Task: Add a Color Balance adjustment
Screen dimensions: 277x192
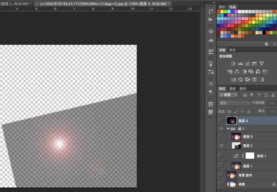Action: point(237,71)
